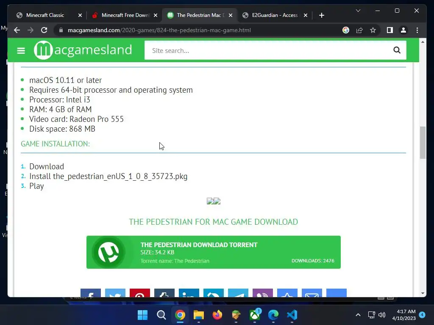
Task: Click the macgamesland logo
Action: click(83, 50)
